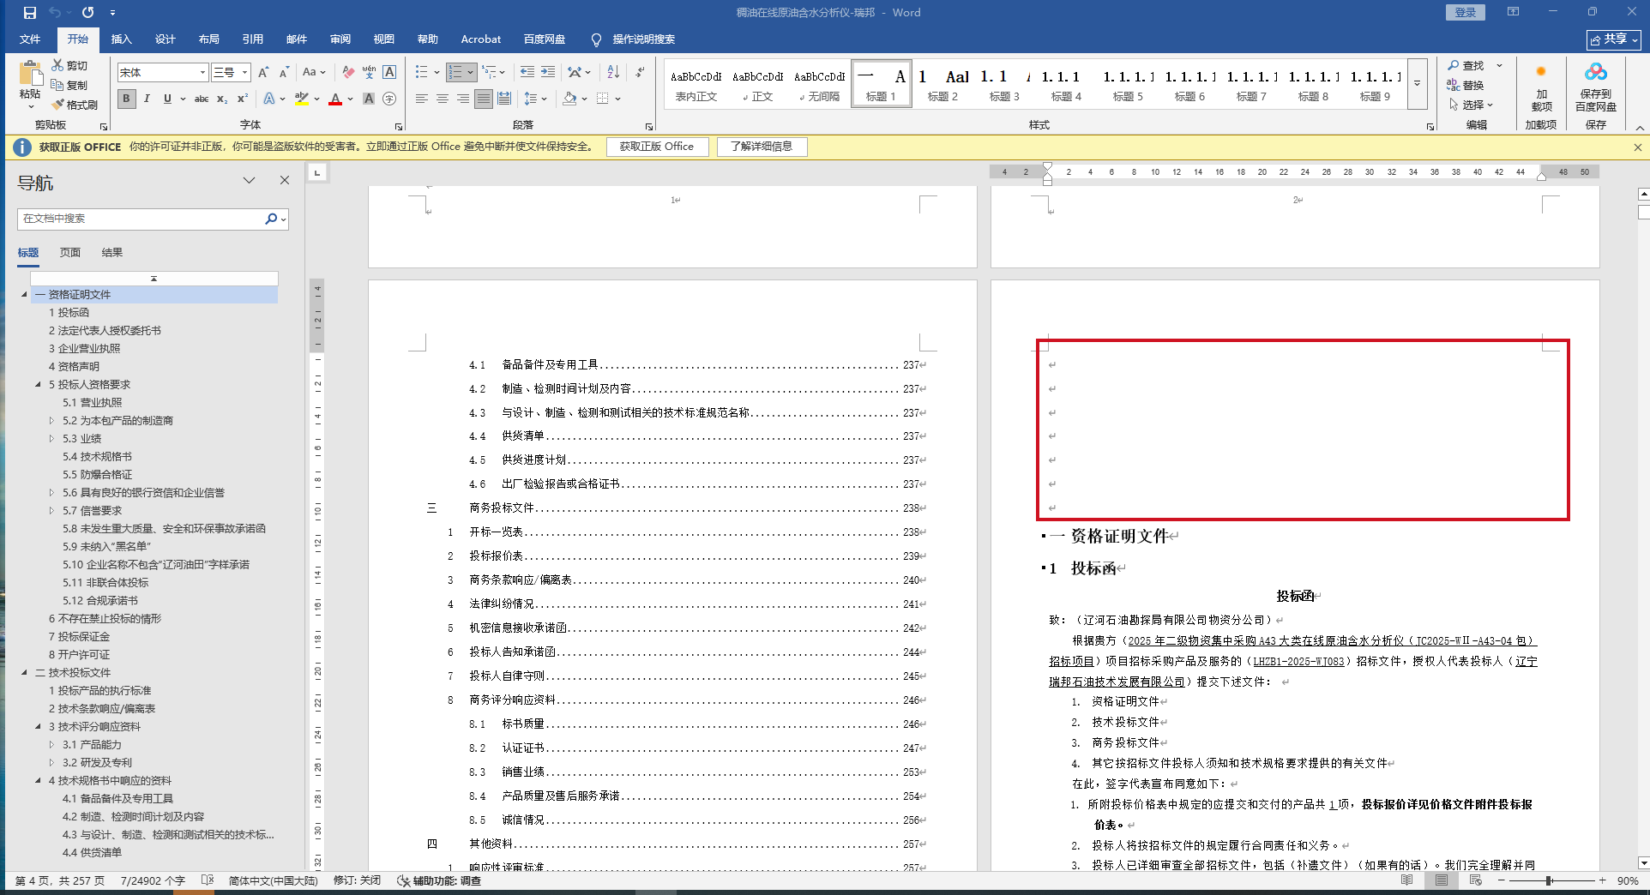This screenshot has width=1650, height=895.
Task: Open the 结果 tab in the navigation pane
Action: click(x=112, y=253)
